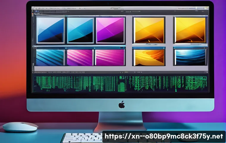Screen dimensions: 226x143
Task: Open the blue gradient thumbnail in top row
Action: click(50, 30)
